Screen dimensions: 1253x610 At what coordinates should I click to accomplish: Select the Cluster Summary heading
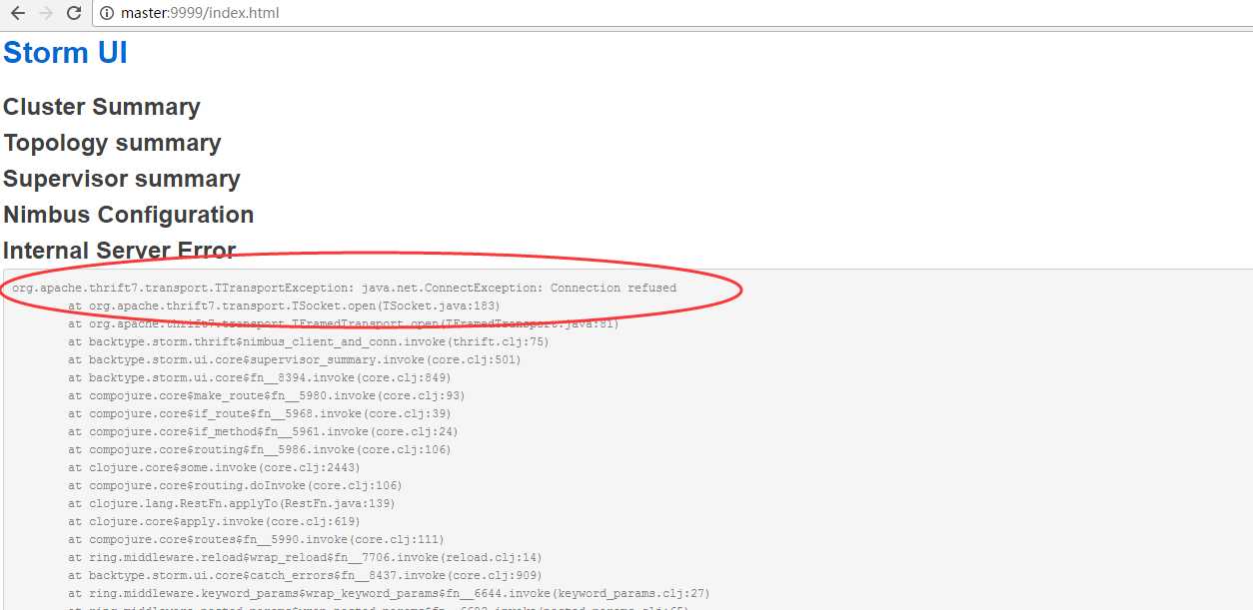click(x=102, y=107)
